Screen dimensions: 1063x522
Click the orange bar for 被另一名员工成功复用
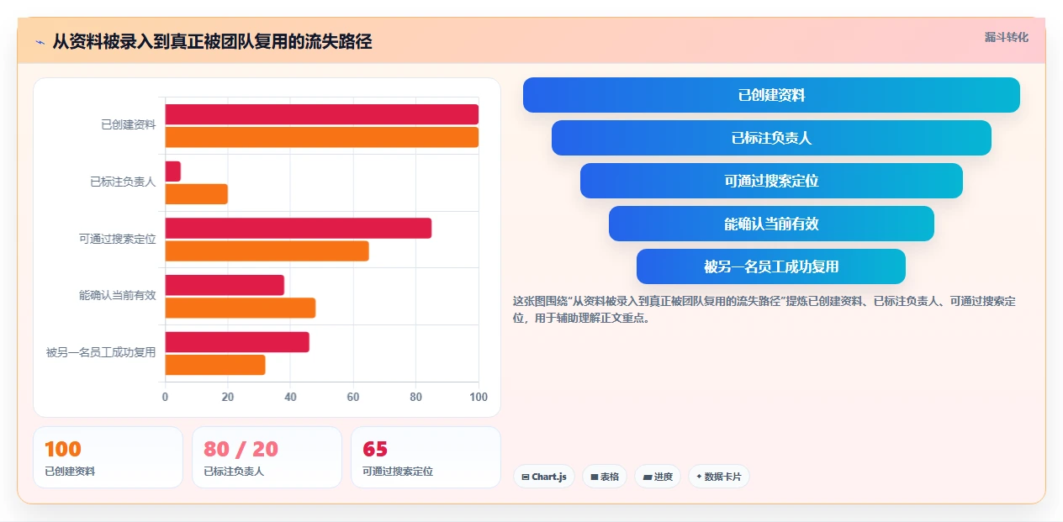point(215,365)
